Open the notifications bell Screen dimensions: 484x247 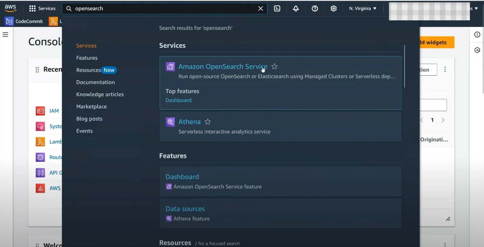[x=296, y=9]
